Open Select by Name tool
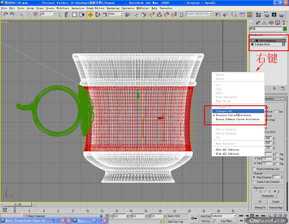The height and width of the screenshot is (224, 289). pyautogui.click(x=67, y=15)
